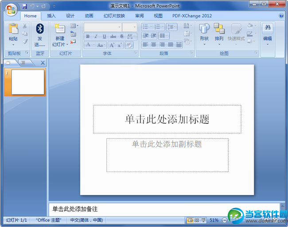
Task: Open the 字体 dialog launcher
Action: tap(136, 53)
